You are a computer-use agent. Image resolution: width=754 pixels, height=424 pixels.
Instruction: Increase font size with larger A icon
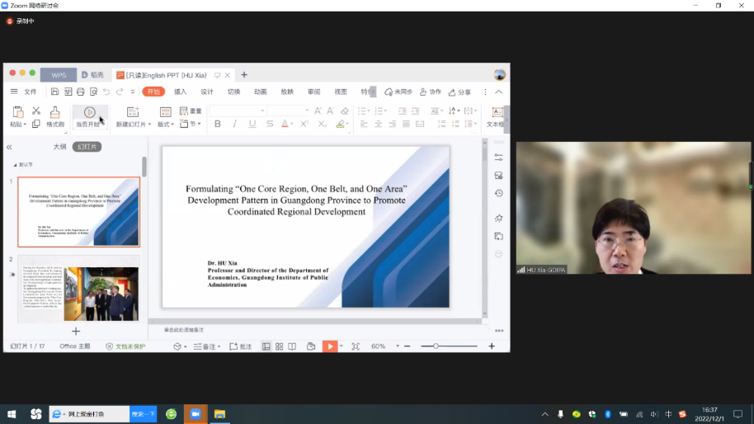(318, 111)
